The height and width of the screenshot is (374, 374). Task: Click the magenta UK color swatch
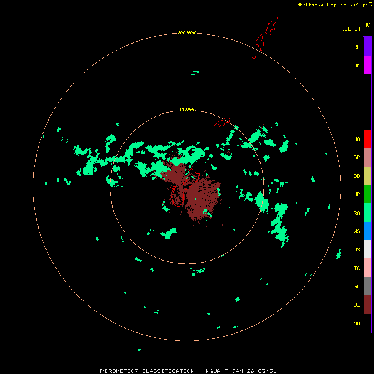click(367, 65)
